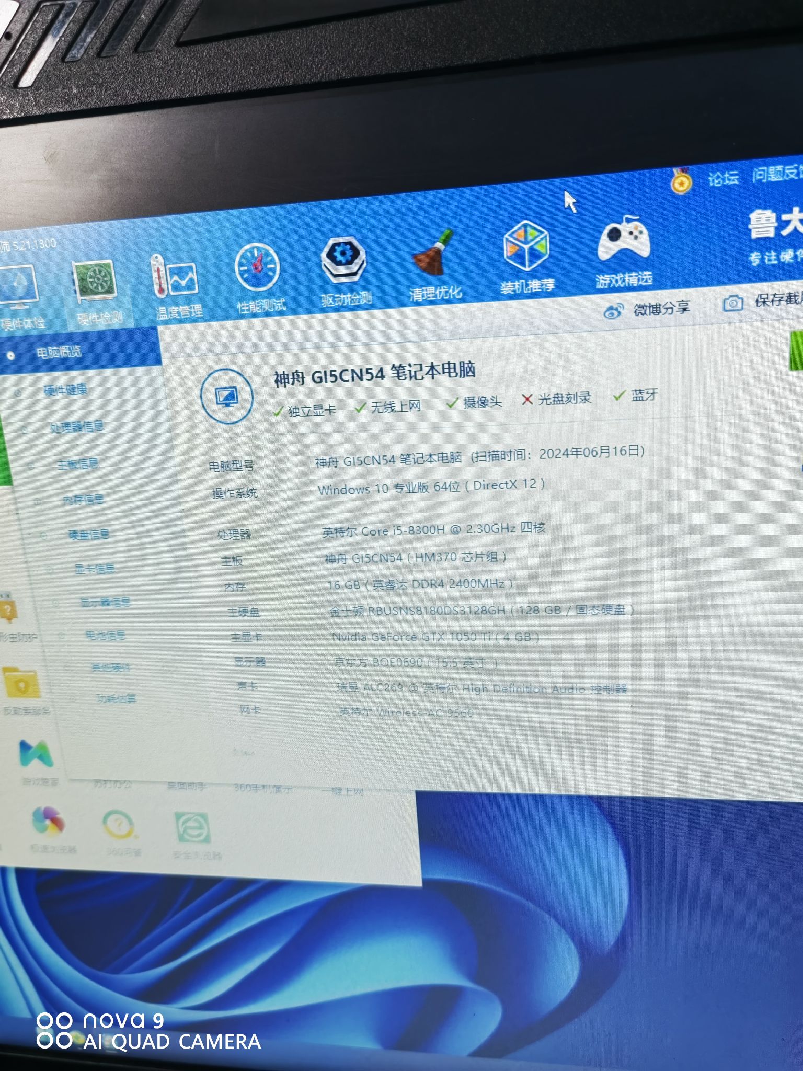The height and width of the screenshot is (1071, 803).
Task: Open 硬件健康 sidebar item
Action: point(65,390)
